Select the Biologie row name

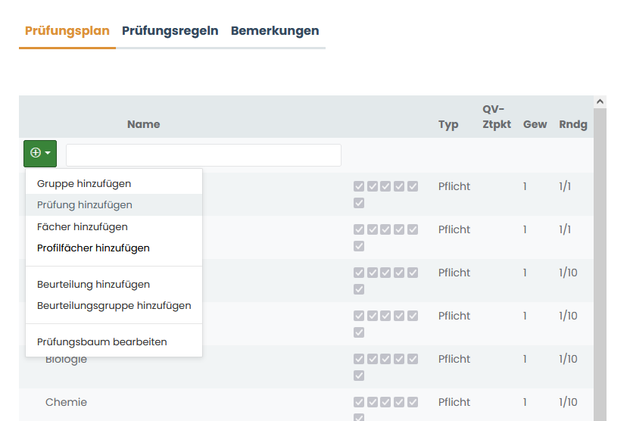pos(66,359)
